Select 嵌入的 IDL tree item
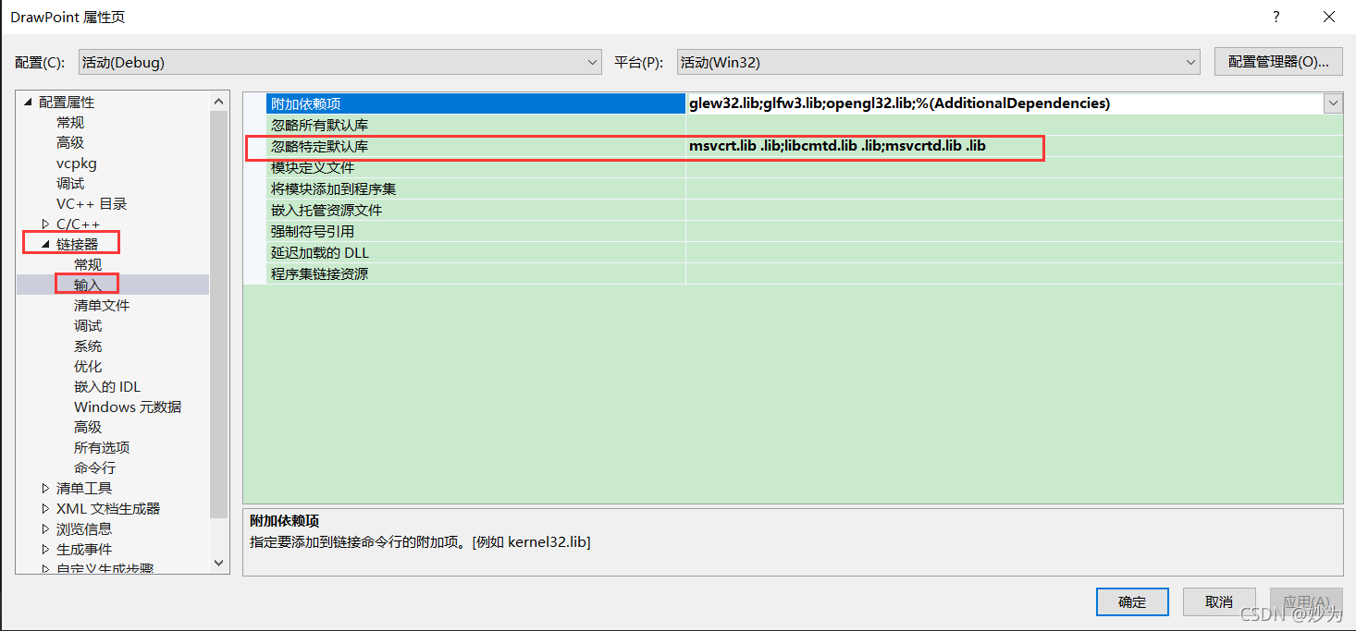 pos(107,387)
